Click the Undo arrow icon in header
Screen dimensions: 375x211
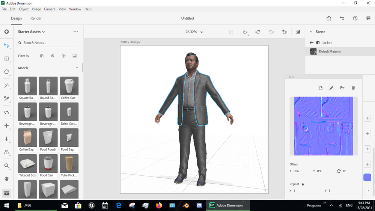pyautogui.click(x=342, y=18)
